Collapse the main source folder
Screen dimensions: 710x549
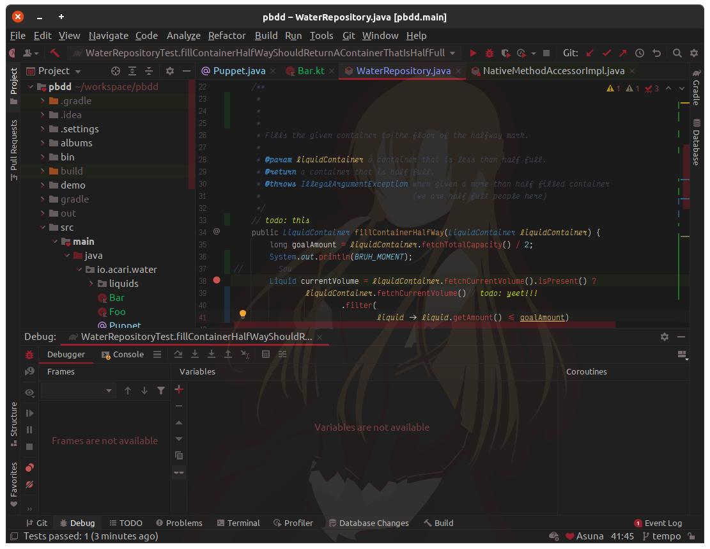click(55, 242)
